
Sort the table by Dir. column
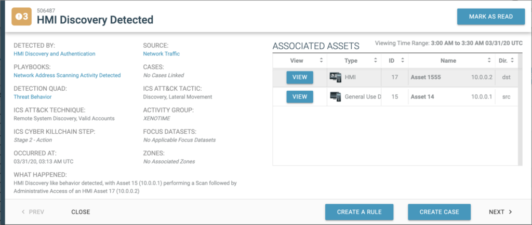(512, 61)
